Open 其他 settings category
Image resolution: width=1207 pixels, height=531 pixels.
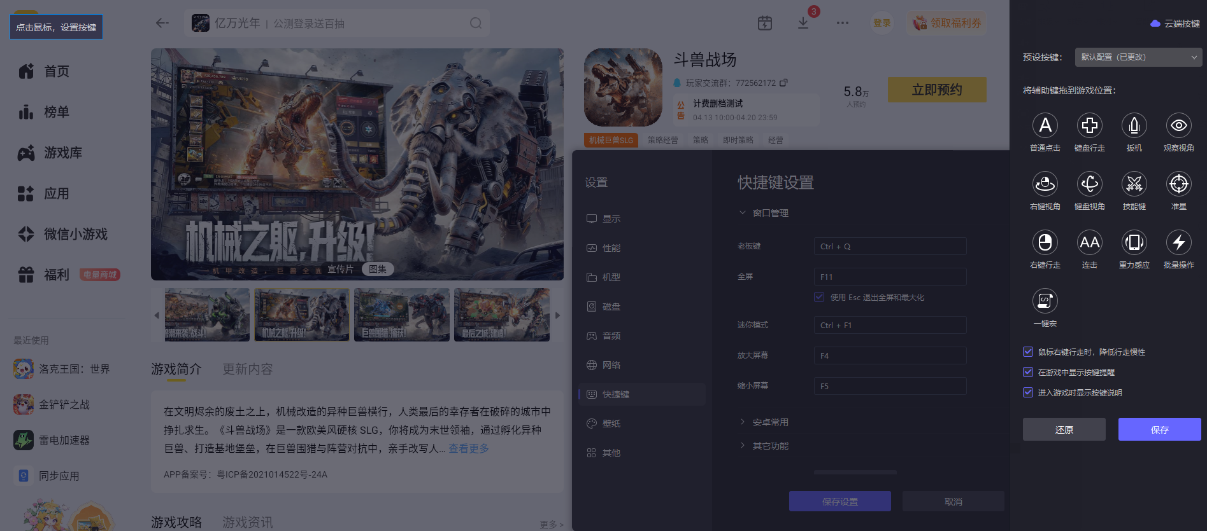(642, 453)
